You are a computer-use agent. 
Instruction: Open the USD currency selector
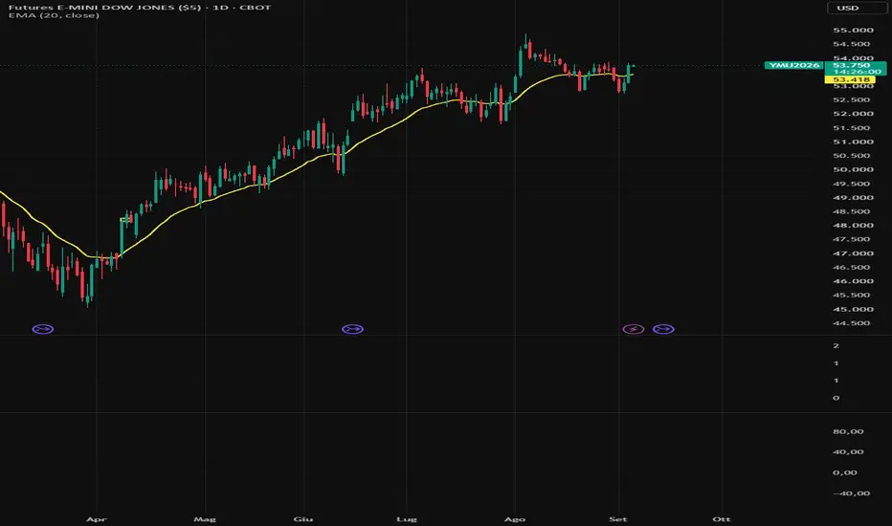click(x=848, y=8)
